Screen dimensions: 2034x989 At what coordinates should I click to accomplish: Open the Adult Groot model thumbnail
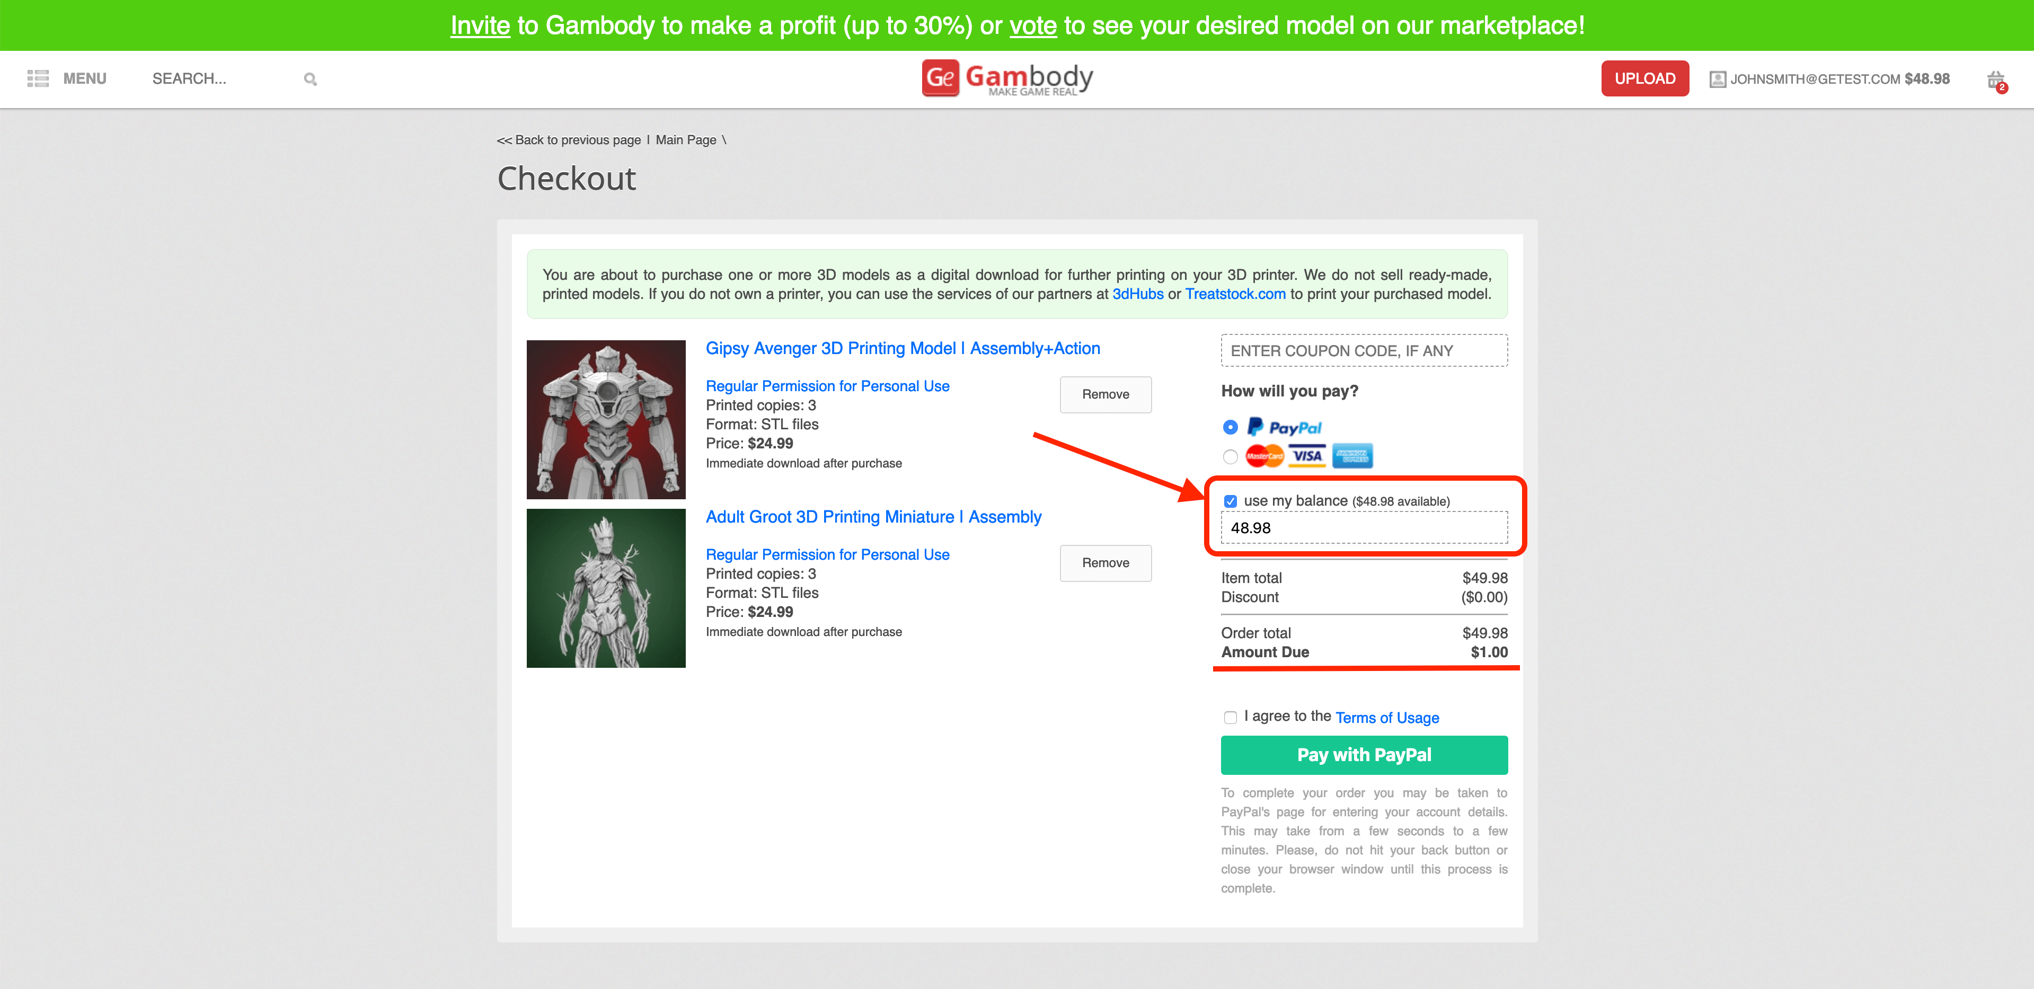pos(606,588)
